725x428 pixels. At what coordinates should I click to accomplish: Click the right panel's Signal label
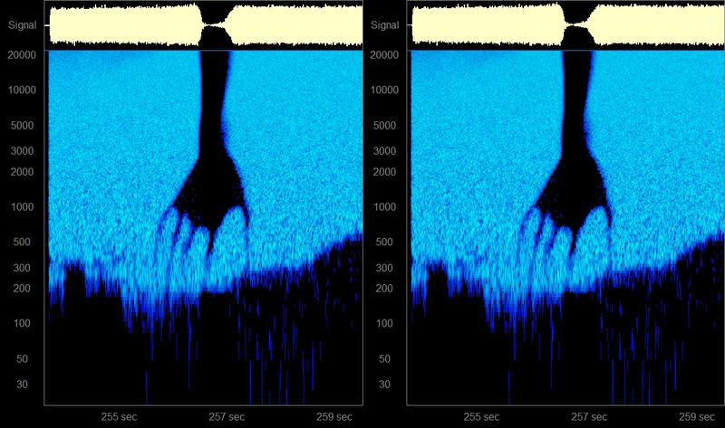pyautogui.click(x=385, y=26)
